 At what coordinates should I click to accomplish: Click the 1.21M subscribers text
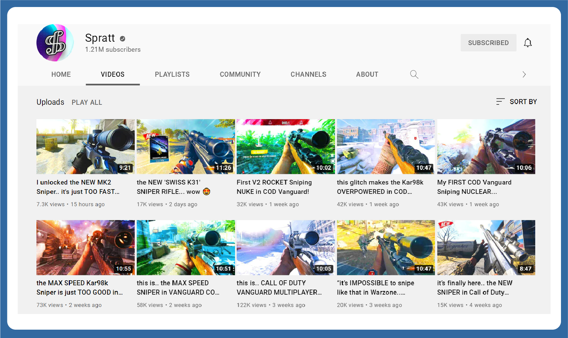(x=113, y=49)
